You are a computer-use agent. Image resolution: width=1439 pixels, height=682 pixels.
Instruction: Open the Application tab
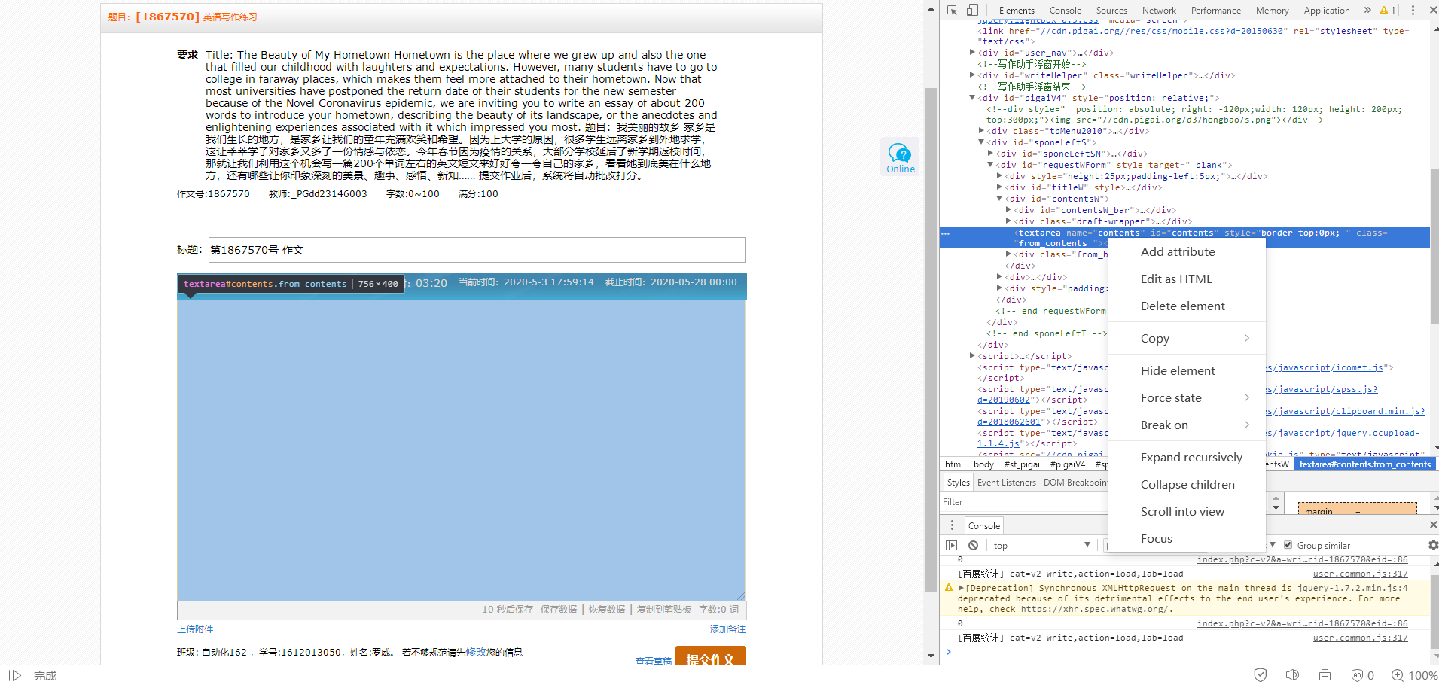point(1327,11)
